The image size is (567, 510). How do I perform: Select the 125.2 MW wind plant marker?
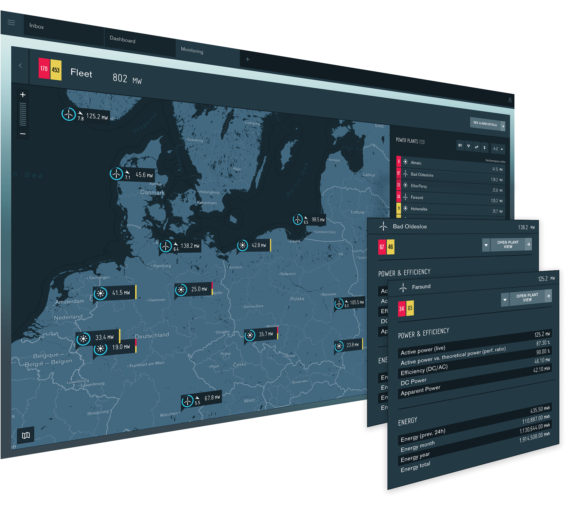86,115
